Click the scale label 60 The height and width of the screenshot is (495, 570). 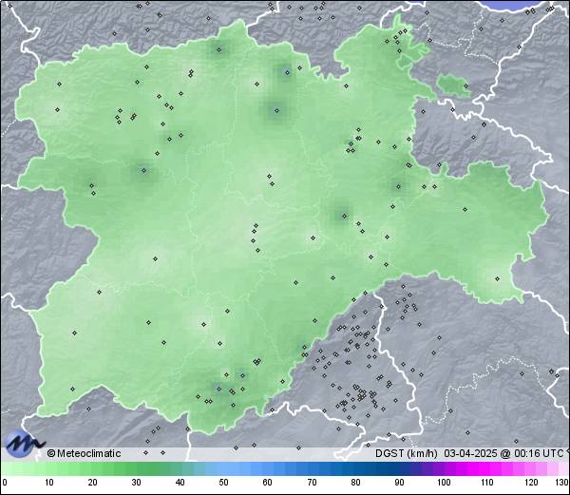click(268, 483)
